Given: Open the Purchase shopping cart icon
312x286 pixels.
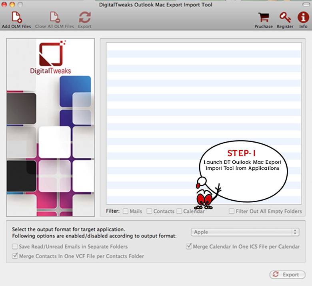Looking at the screenshot, I should tap(263, 18).
